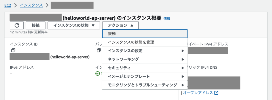Image resolution: width=272 pixels, height=100 pixels.
Task: Expand モニタリングとトラブルシューティング submenu
Action: (x=145, y=85)
